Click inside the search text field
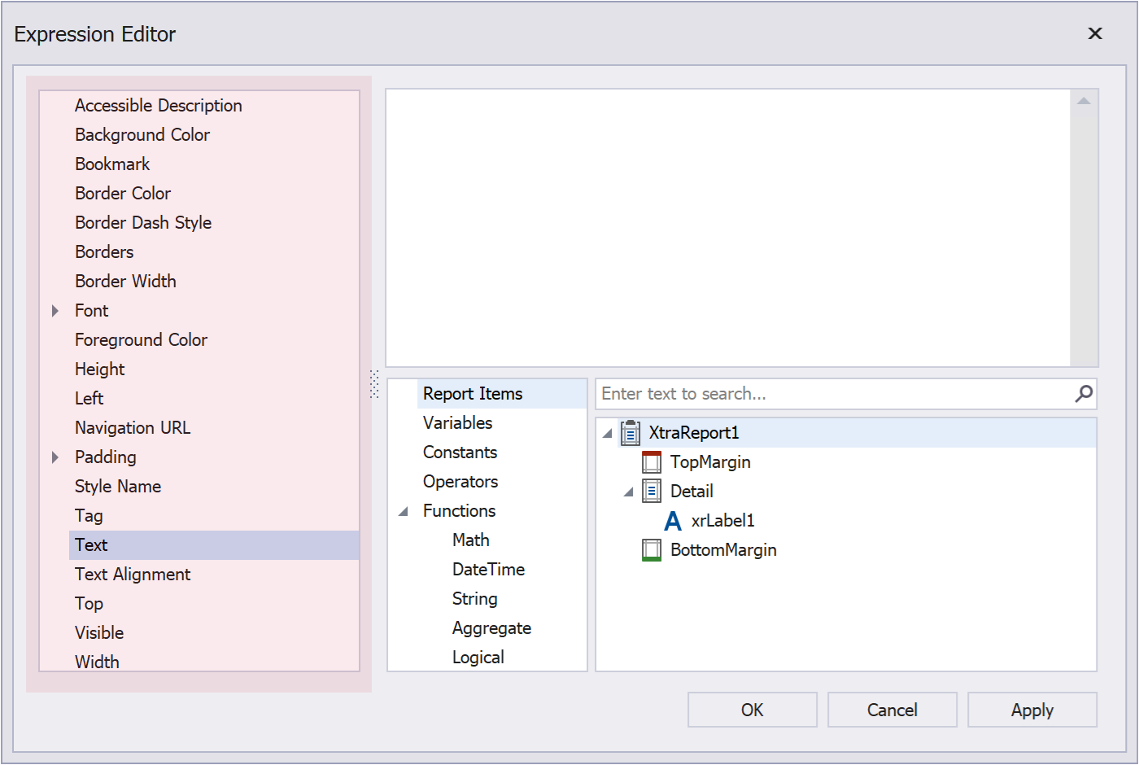 tap(814, 393)
